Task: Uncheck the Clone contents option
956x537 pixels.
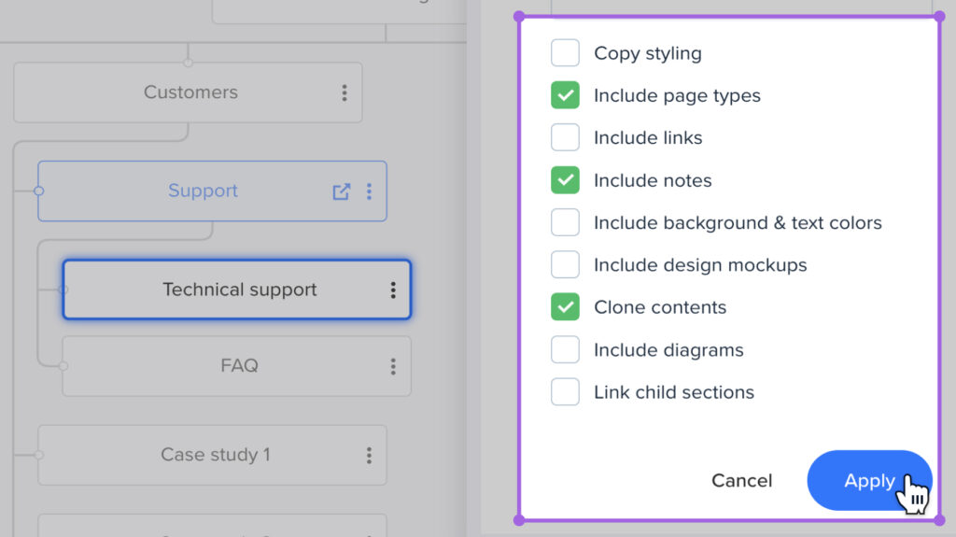Action: 565,307
